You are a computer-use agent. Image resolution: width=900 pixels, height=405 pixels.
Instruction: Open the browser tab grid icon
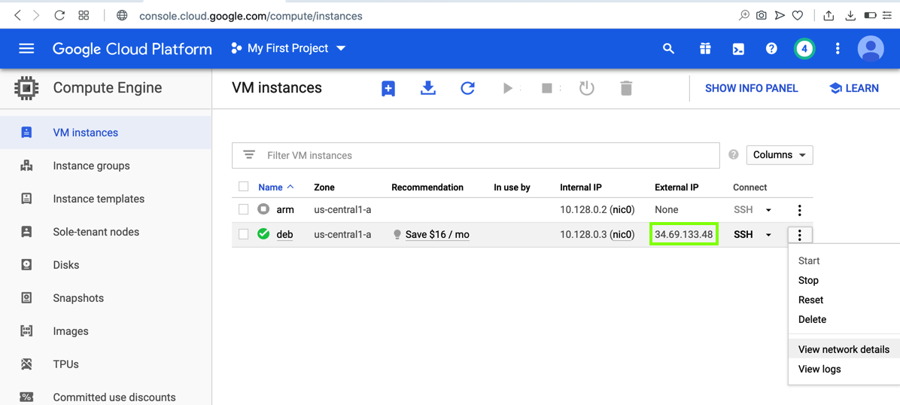click(x=84, y=16)
